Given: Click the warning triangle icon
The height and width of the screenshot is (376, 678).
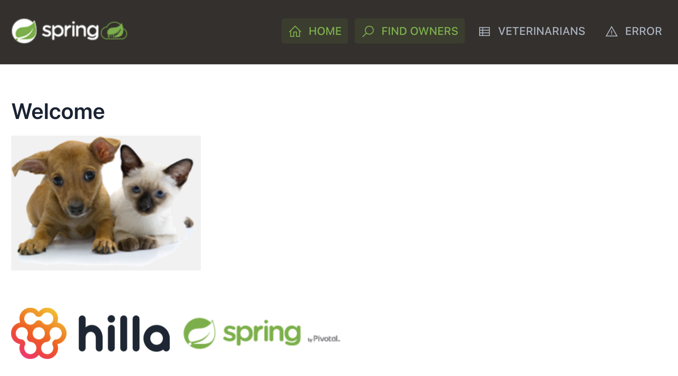Looking at the screenshot, I should tap(611, 31).
